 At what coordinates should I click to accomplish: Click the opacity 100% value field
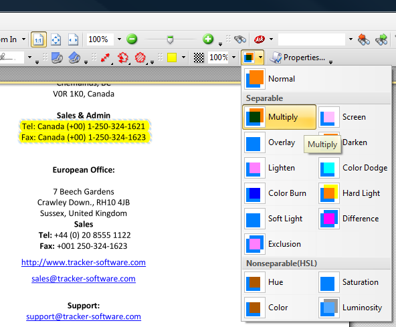(x=219, y=58)
